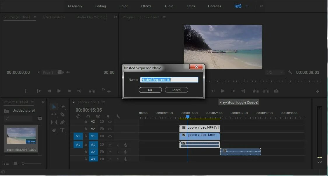Click Source monitor Play button

tap(59, 91)
